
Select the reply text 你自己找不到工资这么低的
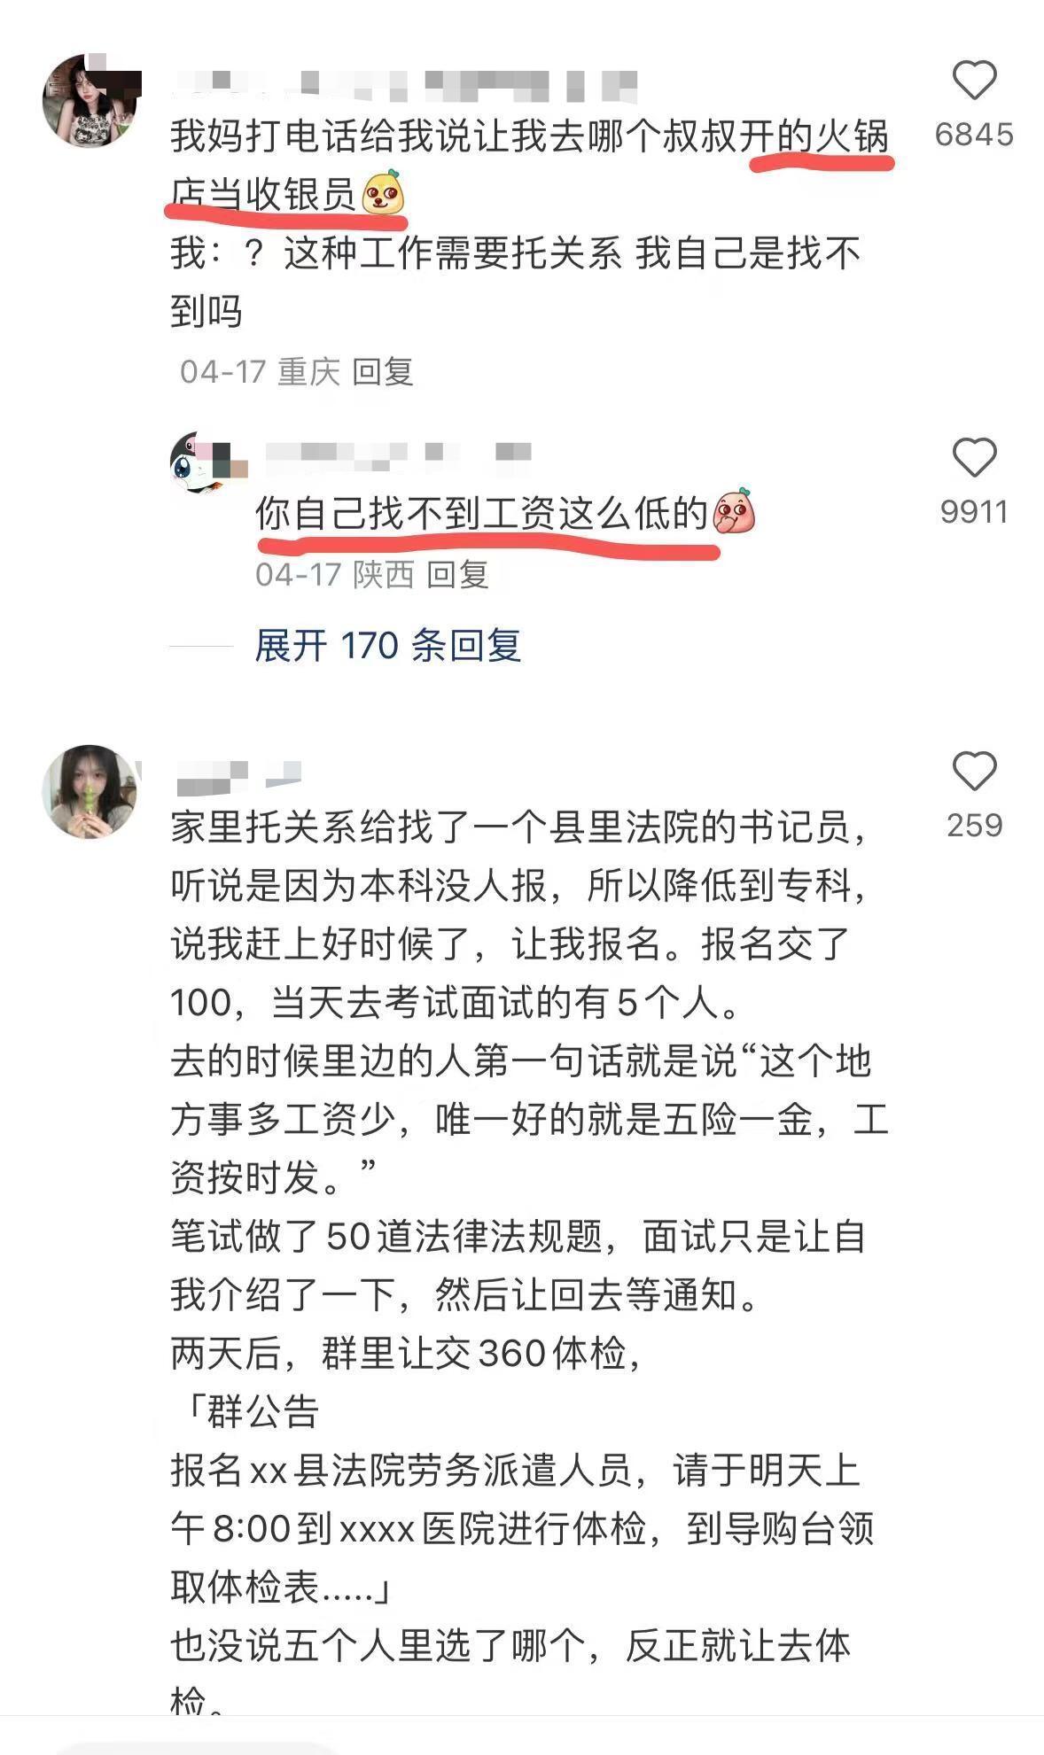482,513
